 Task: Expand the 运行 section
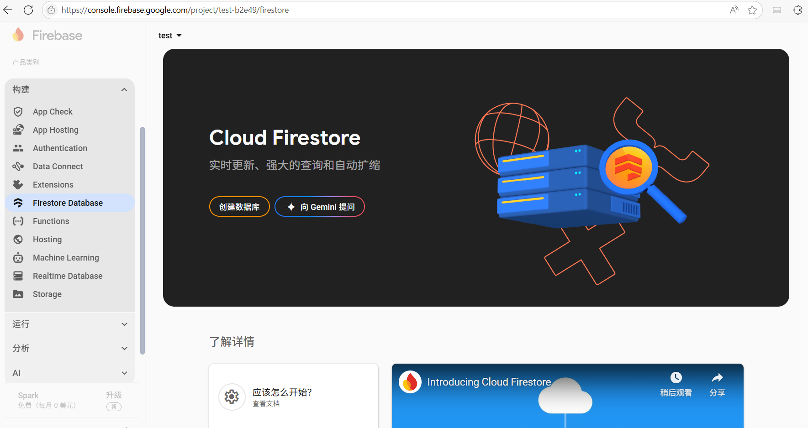124,324
